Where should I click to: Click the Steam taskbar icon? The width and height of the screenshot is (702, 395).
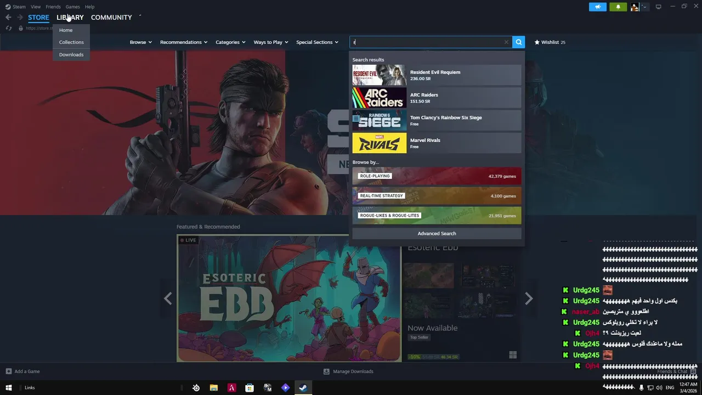pos(303,388)
